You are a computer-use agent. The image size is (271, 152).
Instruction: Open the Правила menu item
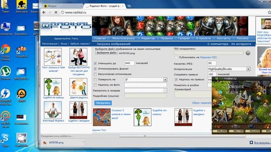166,38
